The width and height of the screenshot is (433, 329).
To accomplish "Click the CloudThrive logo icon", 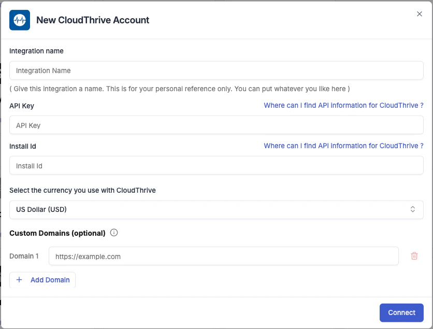I will click(x=20, y=20).
